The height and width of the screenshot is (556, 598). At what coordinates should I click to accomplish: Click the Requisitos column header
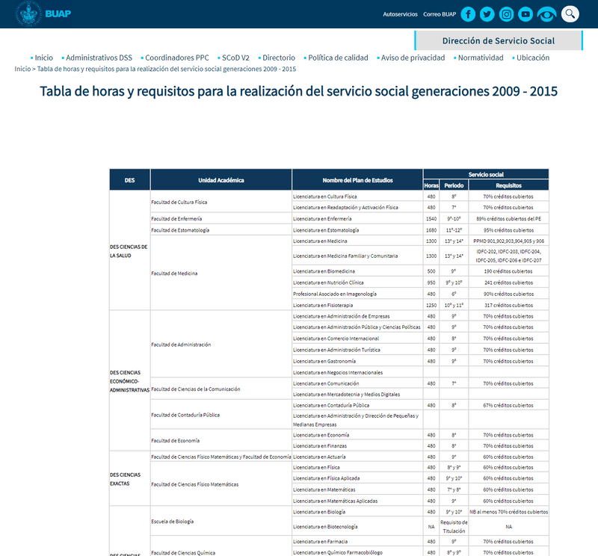(509, 185)
